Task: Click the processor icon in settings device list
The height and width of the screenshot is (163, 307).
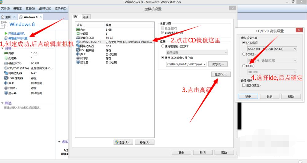Action: click(78, 34)
